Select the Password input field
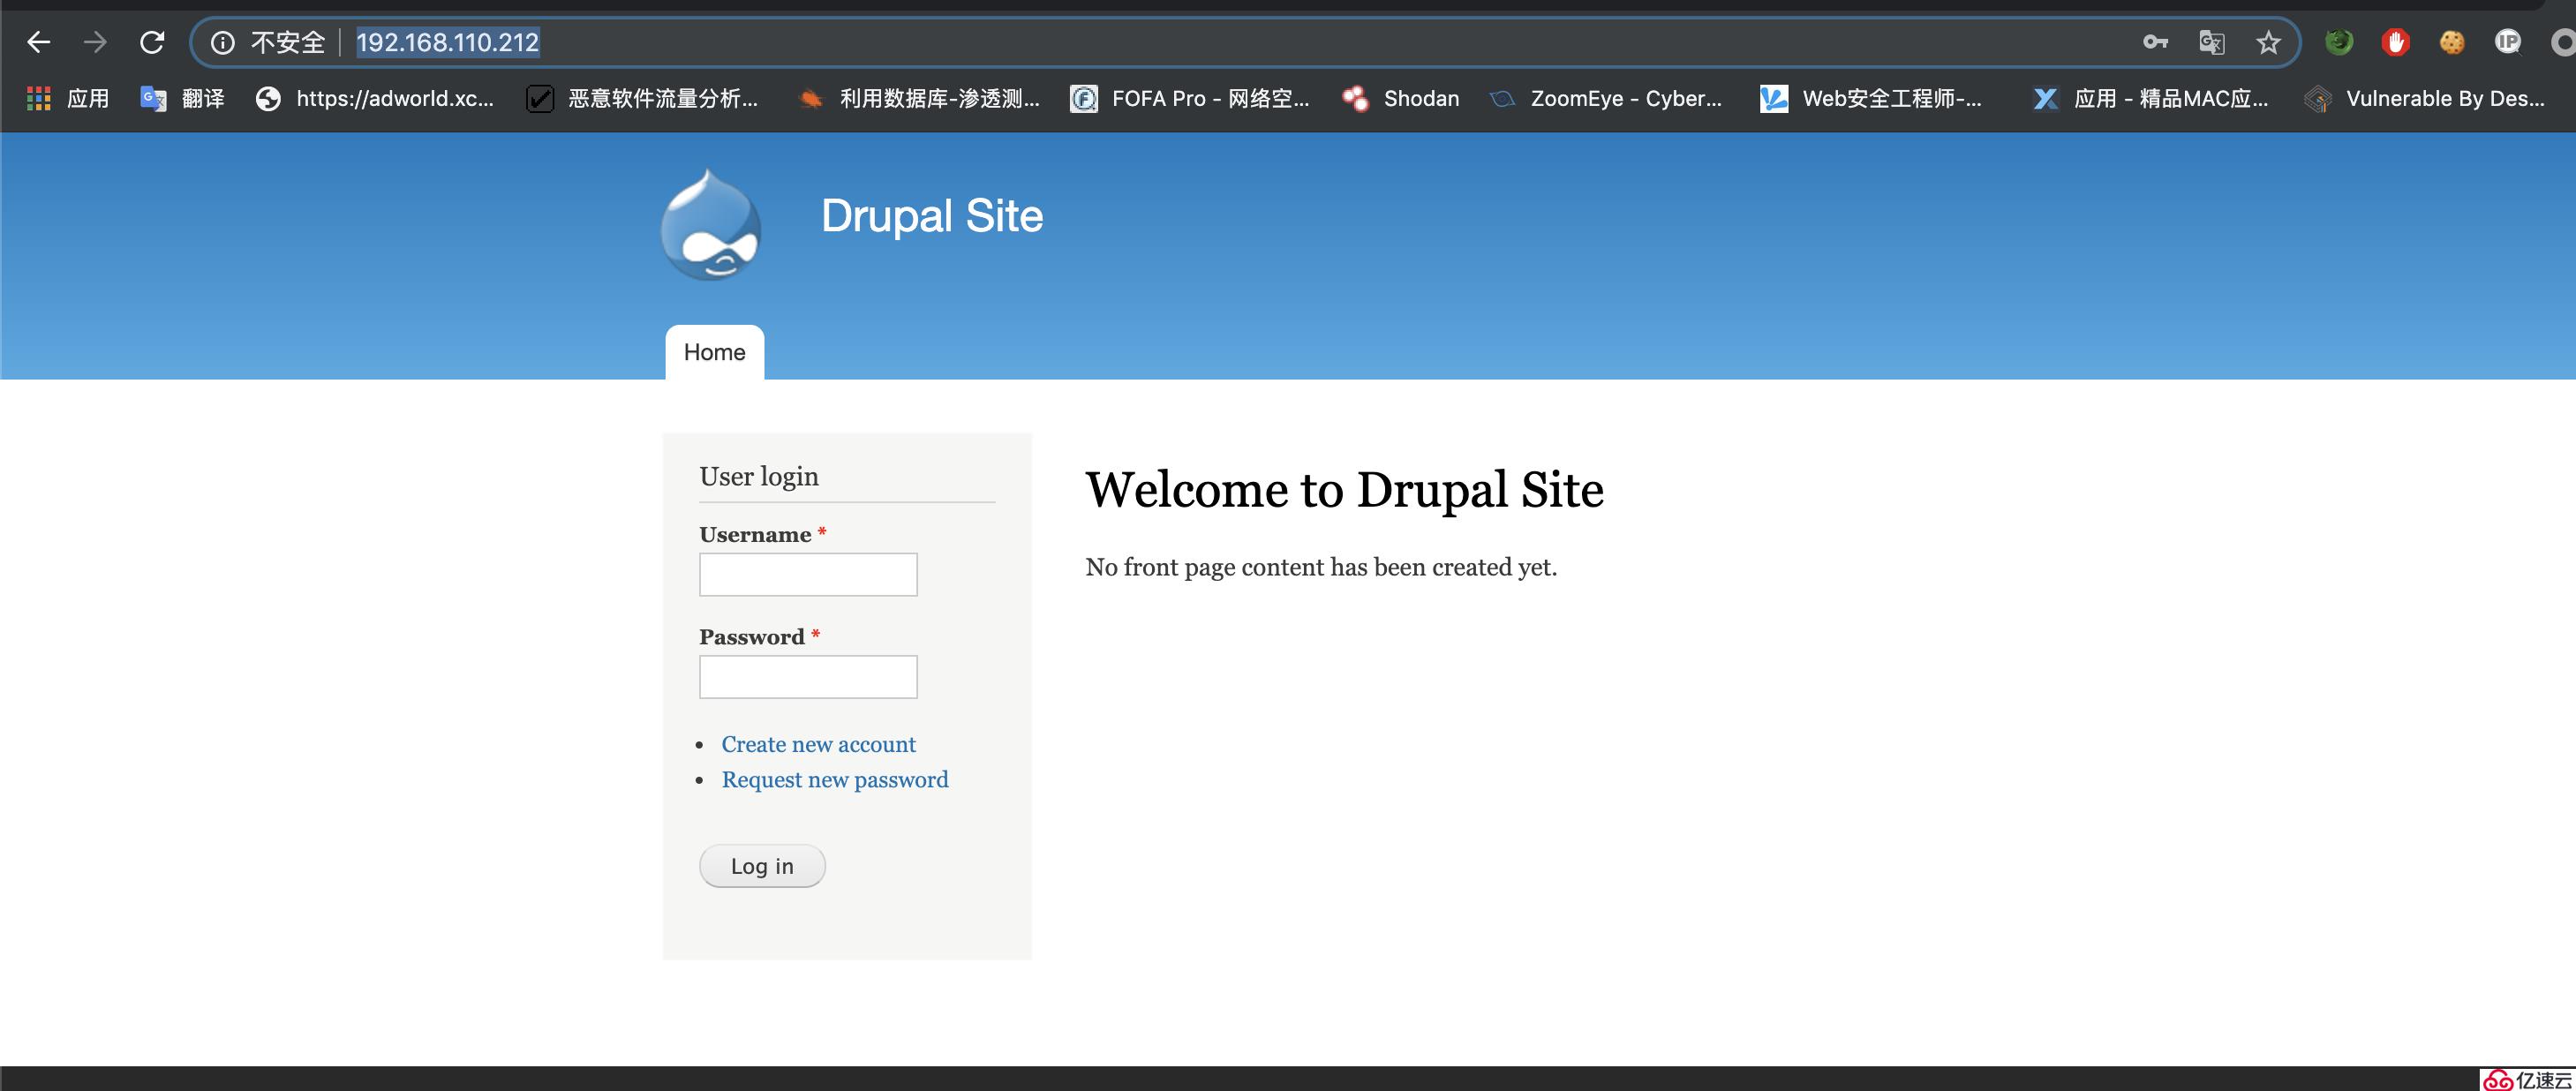Viewport: 2576px width, 1091px height. 809,673
